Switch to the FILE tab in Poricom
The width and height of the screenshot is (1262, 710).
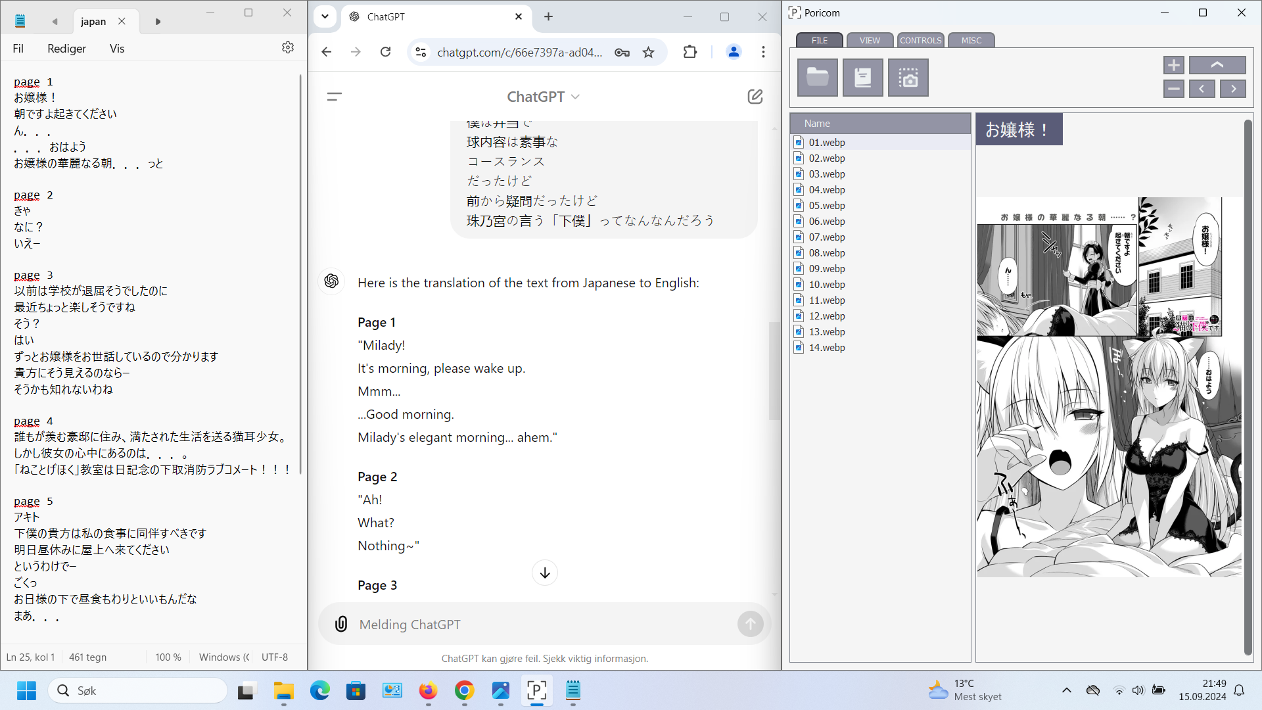pos(820,40)
